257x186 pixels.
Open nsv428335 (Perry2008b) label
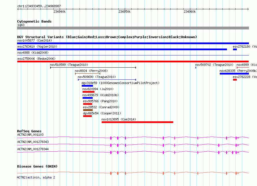(x=238, y=71)
